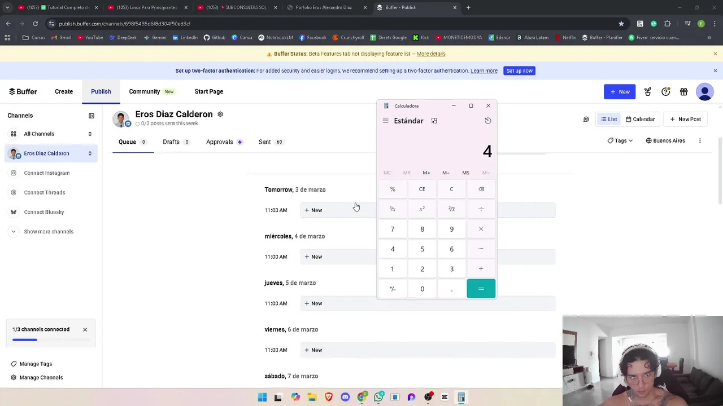This screenshot has height=406, width=723.
Task: Click the multiply key in Calculator
Action: (x=481, y=229)
